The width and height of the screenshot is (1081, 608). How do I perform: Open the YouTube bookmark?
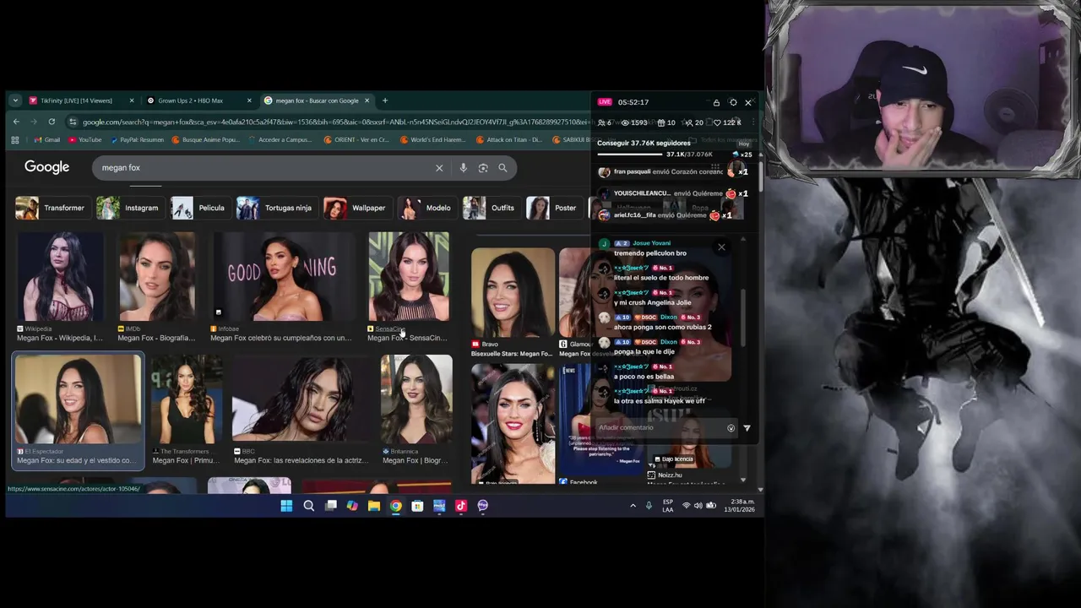click(x=85, y=139)
